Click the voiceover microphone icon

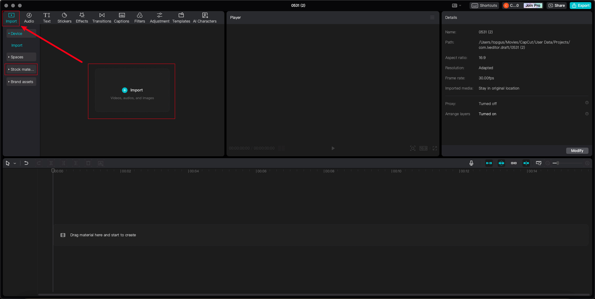coord(471,163)
